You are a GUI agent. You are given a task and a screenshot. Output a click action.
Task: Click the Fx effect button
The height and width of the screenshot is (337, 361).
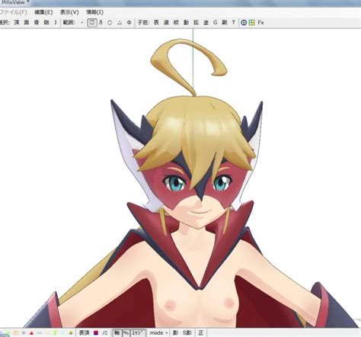pyautogui.click(x=260, y=23)
